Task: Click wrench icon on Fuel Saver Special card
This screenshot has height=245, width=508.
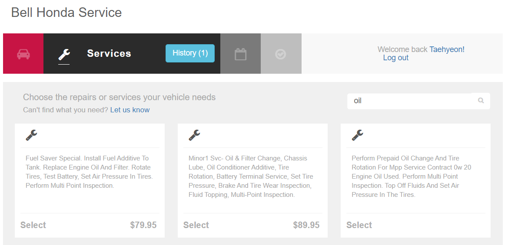Action: [x=31, y=135]
